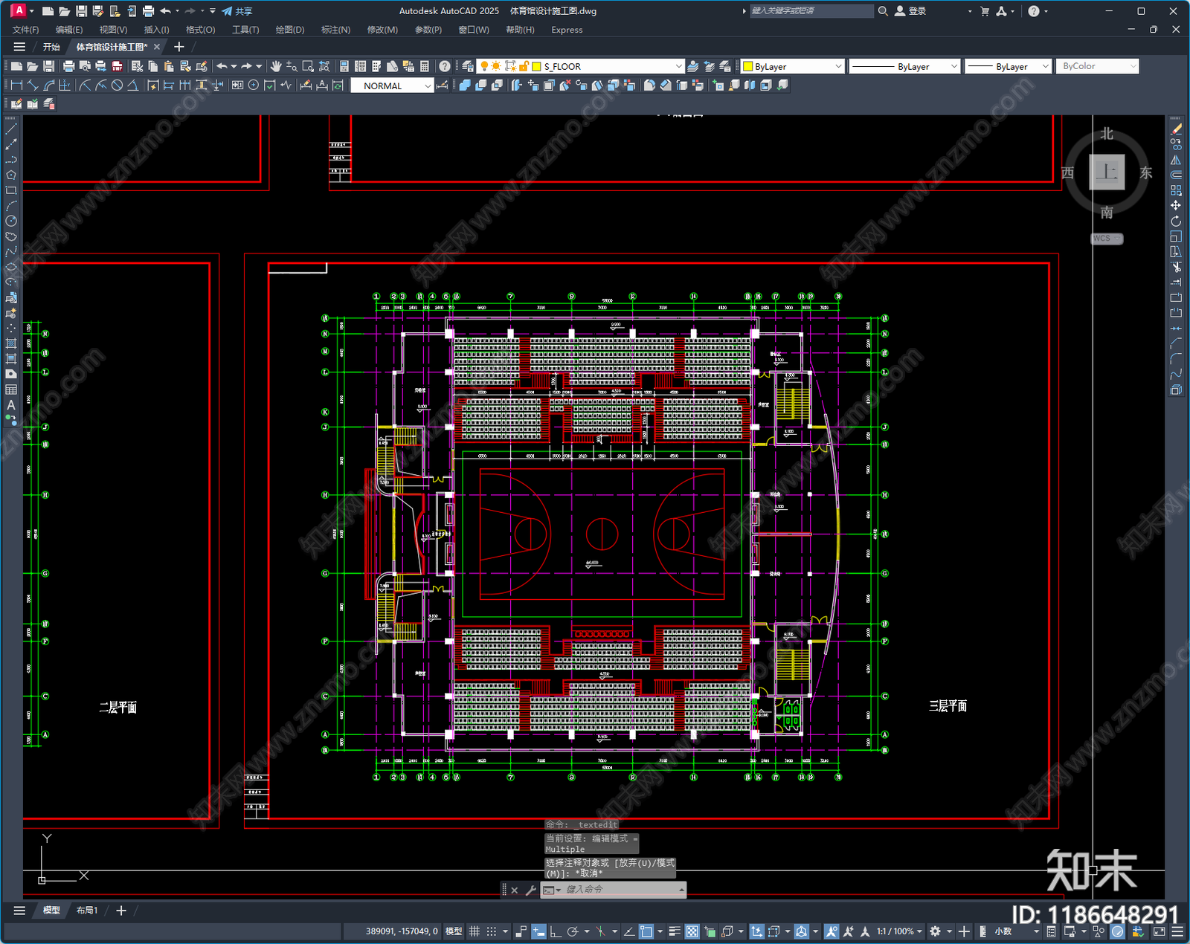
Task: Select the Pan hand tool
Action: (276, 66)
